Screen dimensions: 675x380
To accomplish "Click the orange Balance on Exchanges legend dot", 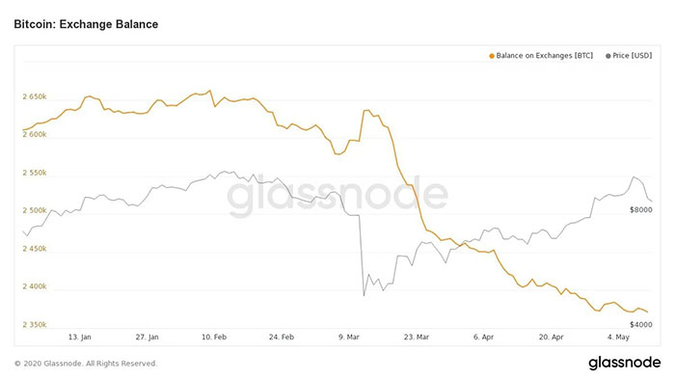I will (x=492, y=56).
